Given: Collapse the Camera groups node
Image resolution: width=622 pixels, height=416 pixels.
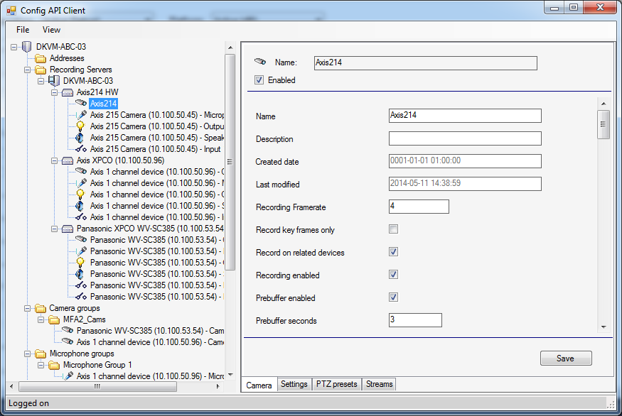Looking at the screenshot, I should (28, 309).
